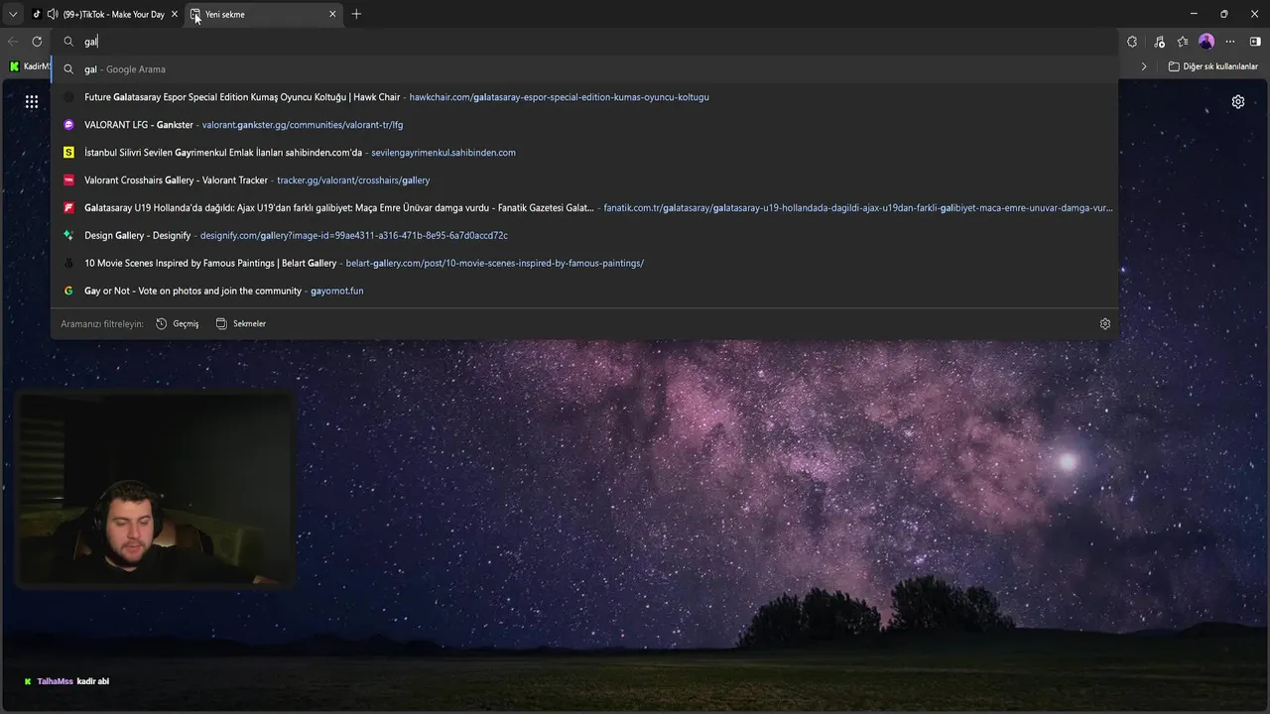The height and width of the screenshot is (714, 1270).
Task: Mute the TikTok tab speaker icon
Action: (53, 14)
